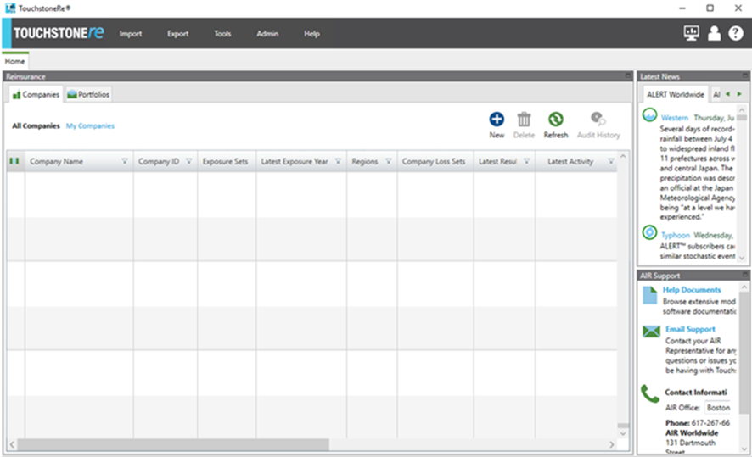Open the Tools menu
The image size is (752, 457).
222,34
